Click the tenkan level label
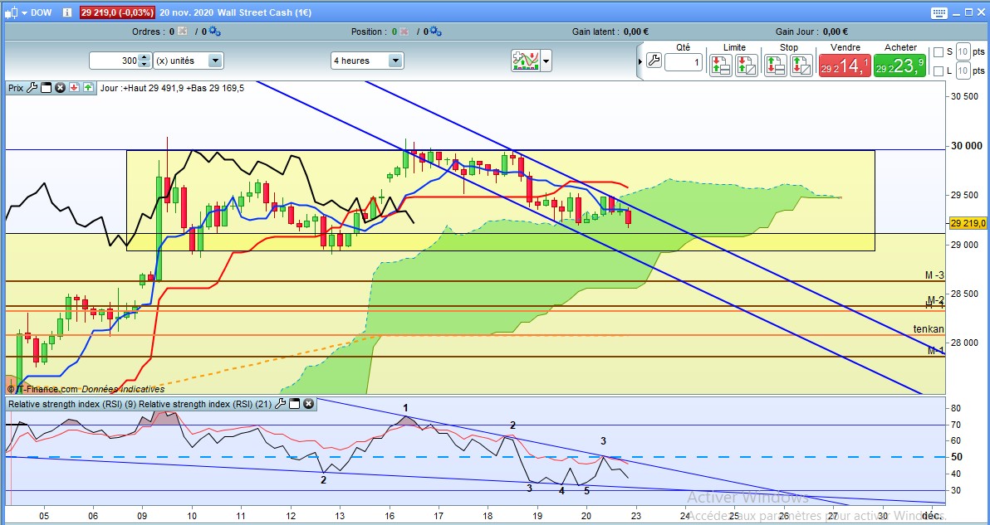990x525 pixels. pyautogui.click(x=929, y=329)
